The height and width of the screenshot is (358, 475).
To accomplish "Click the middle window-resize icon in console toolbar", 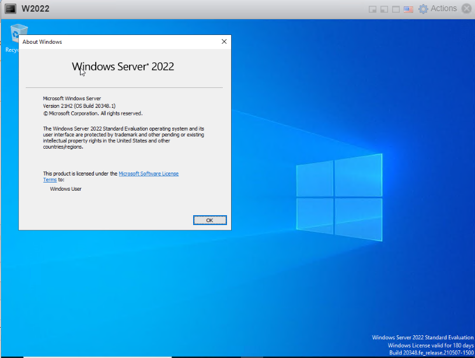I will pos(385,9).
